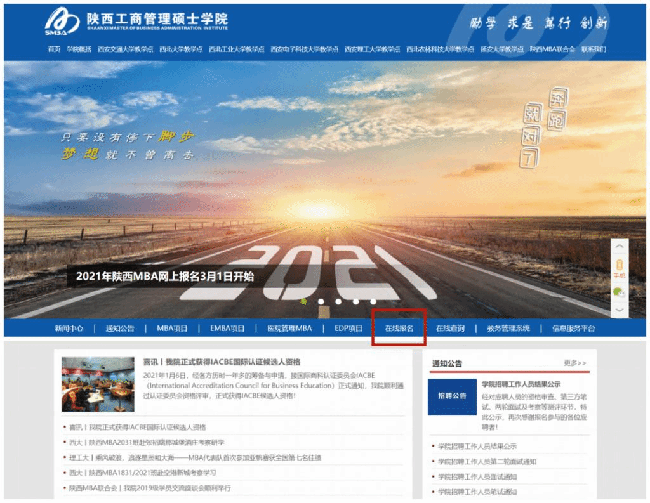This screenshot has height=503, width=650.
Task: Select the green active carousel dot
Action: 303,302
